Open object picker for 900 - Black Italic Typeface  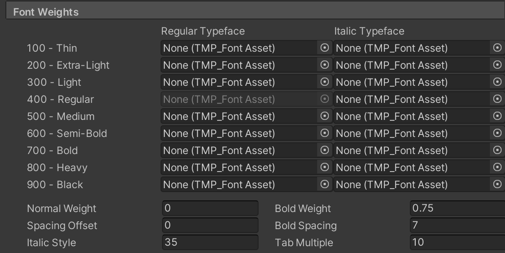click(x=497, y=184)
